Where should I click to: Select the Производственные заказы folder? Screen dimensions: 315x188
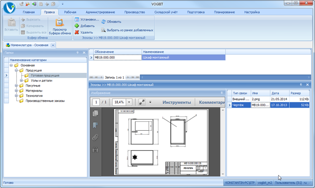coord(45,101)
